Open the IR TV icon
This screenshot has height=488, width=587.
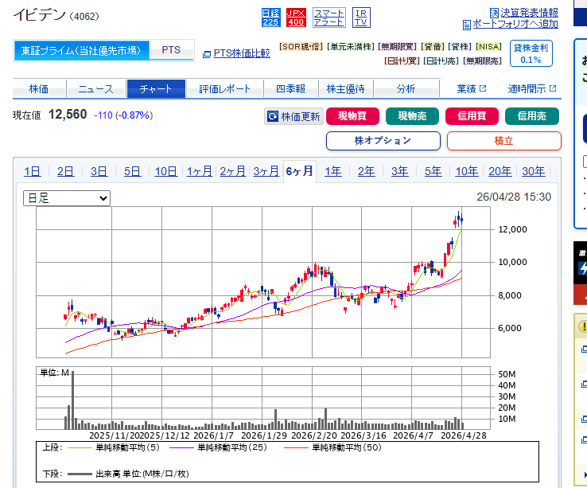[361, 18]
